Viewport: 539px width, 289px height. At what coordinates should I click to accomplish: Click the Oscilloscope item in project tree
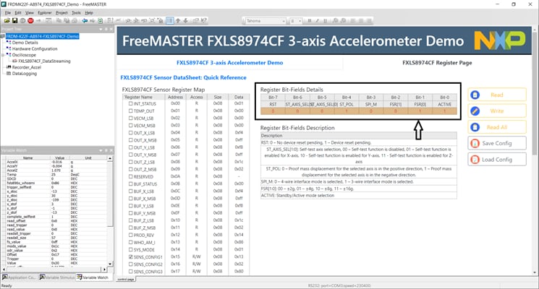click(x=25, y=56)
